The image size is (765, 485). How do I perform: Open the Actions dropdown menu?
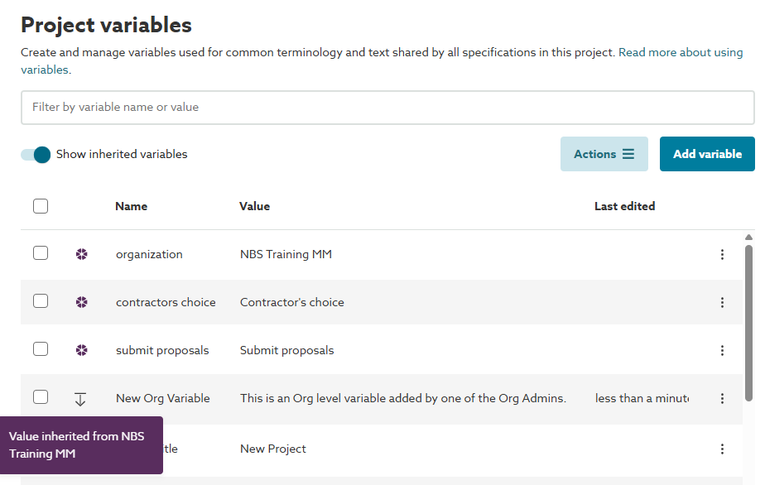(604, 154)
